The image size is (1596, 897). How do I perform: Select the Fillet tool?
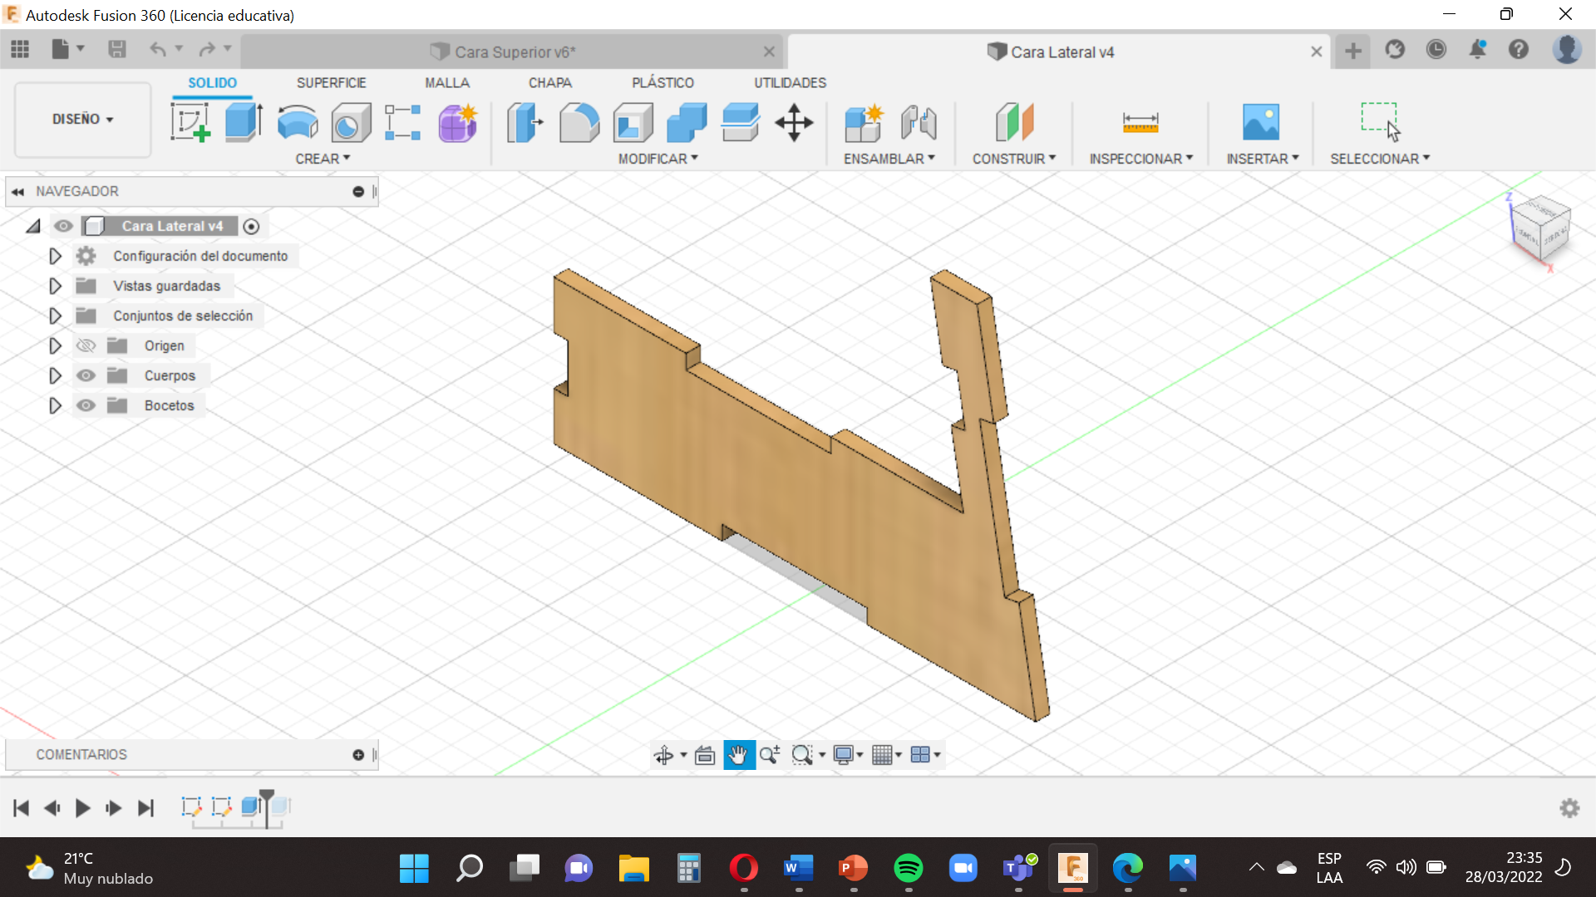pyautogui.click(x=579, y=123)
